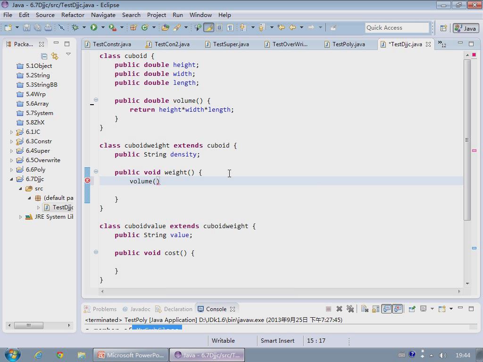Open the Refactor menu
The width and height of the screenshot is (483, 362).
73,15
